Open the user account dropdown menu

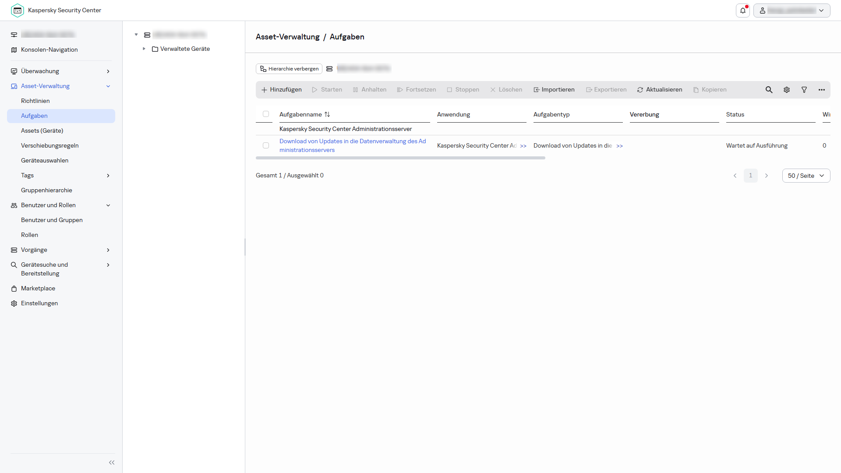[792, 11]
